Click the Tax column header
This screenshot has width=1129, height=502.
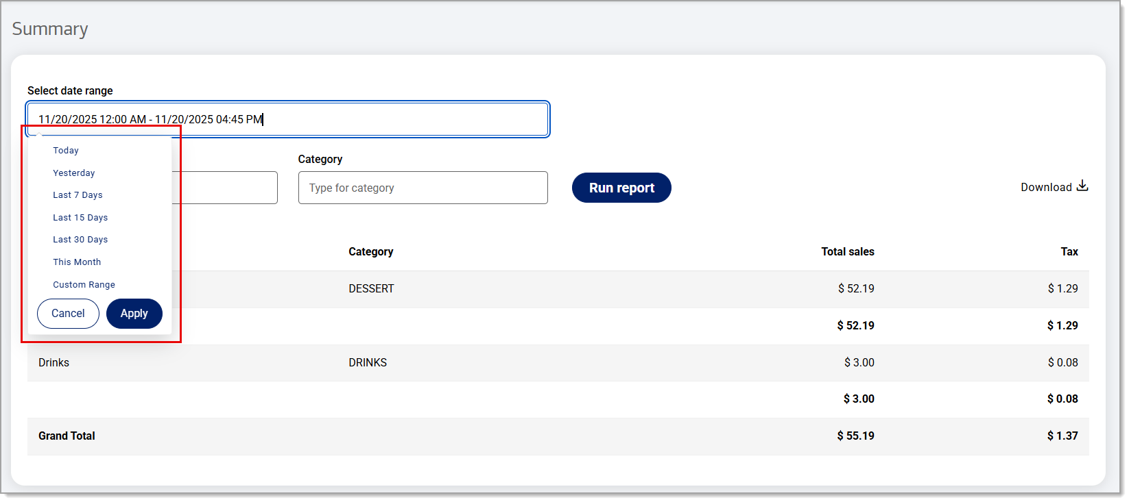coord(1069,252)
